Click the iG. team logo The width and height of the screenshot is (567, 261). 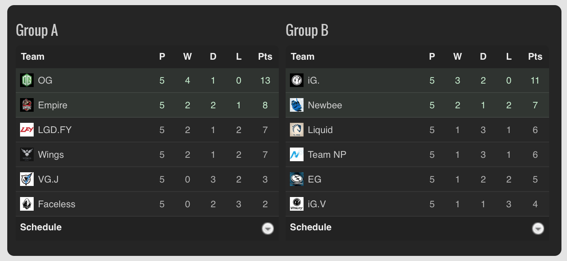tap(297, 80)
